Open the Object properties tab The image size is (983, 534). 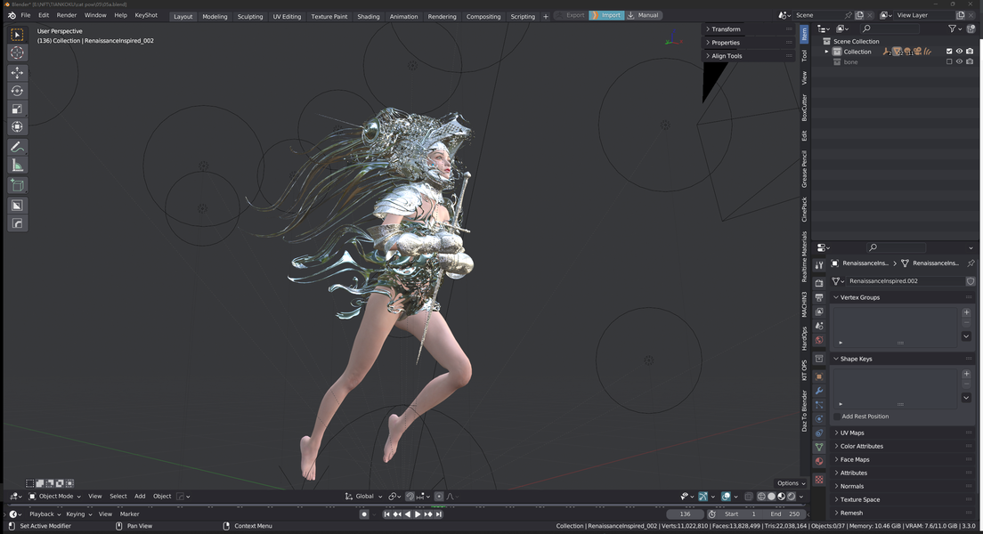pyautogui.click(x=819, y=376)
